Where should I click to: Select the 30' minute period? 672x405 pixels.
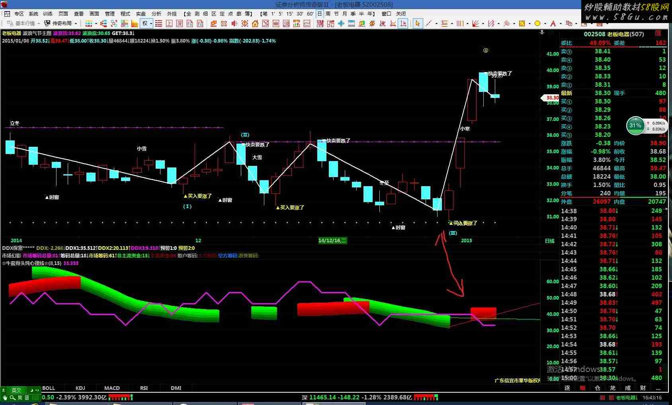pyautogui.click(x=300, y=14)
